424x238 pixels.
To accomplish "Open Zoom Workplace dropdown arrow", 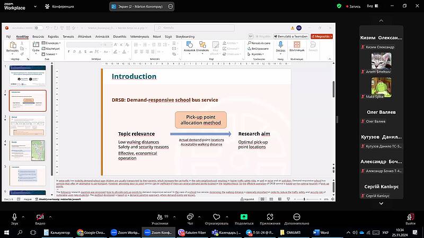I will [35, 6].
